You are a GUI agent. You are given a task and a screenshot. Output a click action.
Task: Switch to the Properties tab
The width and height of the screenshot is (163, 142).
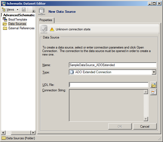pyautogui.click(x=46, y=20)
